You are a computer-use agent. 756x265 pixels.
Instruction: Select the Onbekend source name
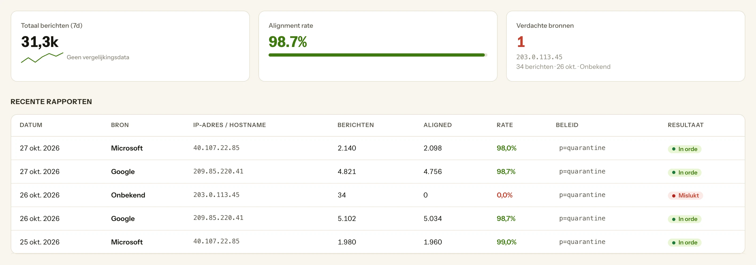tap(128, 195)
